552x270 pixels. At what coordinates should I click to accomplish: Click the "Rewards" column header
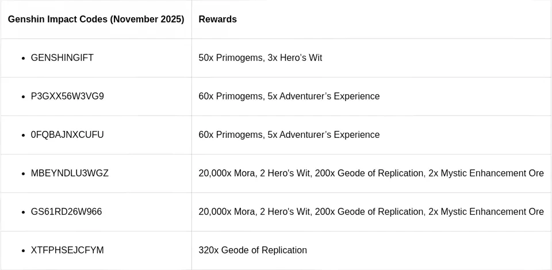click(x=217, y=20)
